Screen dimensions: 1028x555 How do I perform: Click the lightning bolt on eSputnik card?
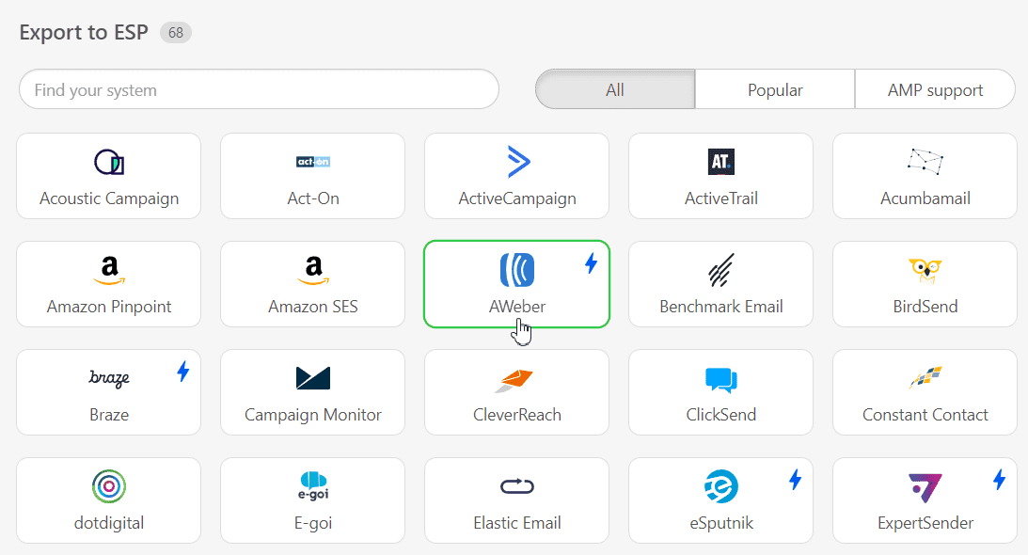point(796,480)
